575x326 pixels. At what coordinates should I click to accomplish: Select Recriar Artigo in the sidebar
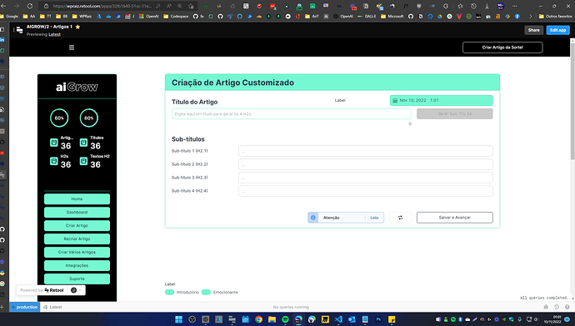point(77,238)
